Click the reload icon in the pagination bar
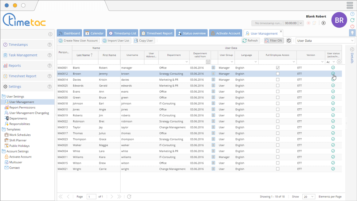This screenshot has height=201, width=357. [x=129, y=197]
